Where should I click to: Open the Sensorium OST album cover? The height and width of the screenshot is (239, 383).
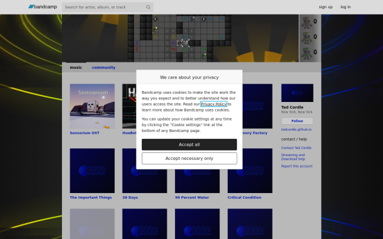(x=93, y=106)
